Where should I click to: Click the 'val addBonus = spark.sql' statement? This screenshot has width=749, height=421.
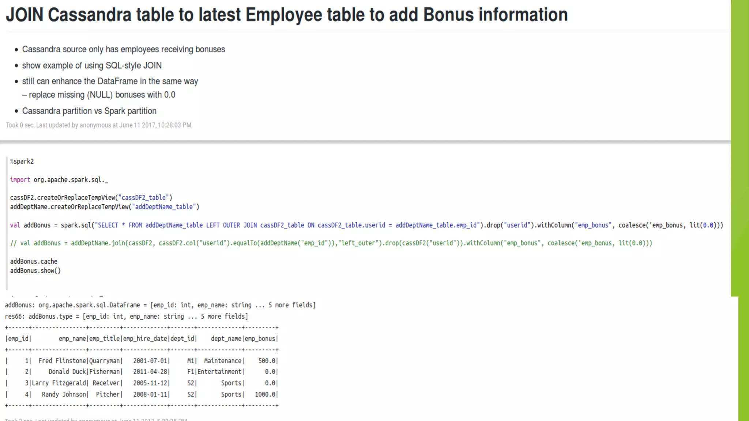coord(366,225)
